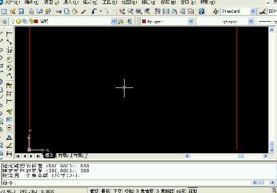Toggle Object Snap in status bar
277x193 pixels.
coord(144,191)
